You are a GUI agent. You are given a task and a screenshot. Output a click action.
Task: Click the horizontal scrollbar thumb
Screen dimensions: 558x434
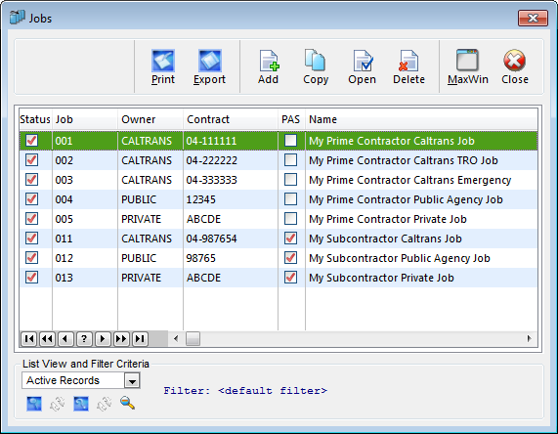(x=193, y=338)
